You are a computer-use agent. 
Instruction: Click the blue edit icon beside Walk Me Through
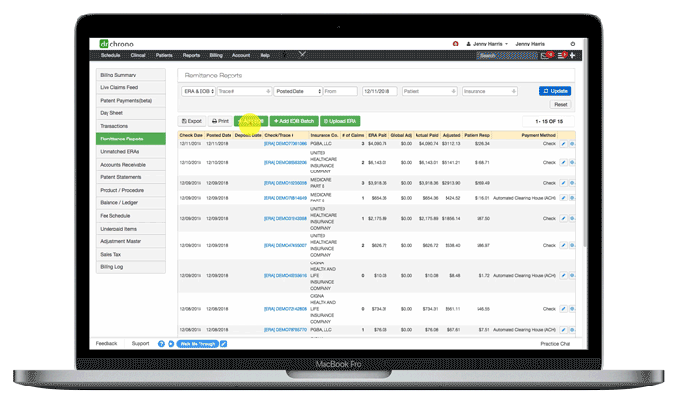click(223, 344)
